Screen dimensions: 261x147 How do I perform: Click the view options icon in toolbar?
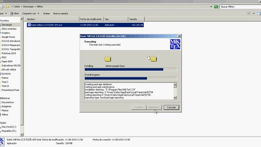[x=249, y=13]
